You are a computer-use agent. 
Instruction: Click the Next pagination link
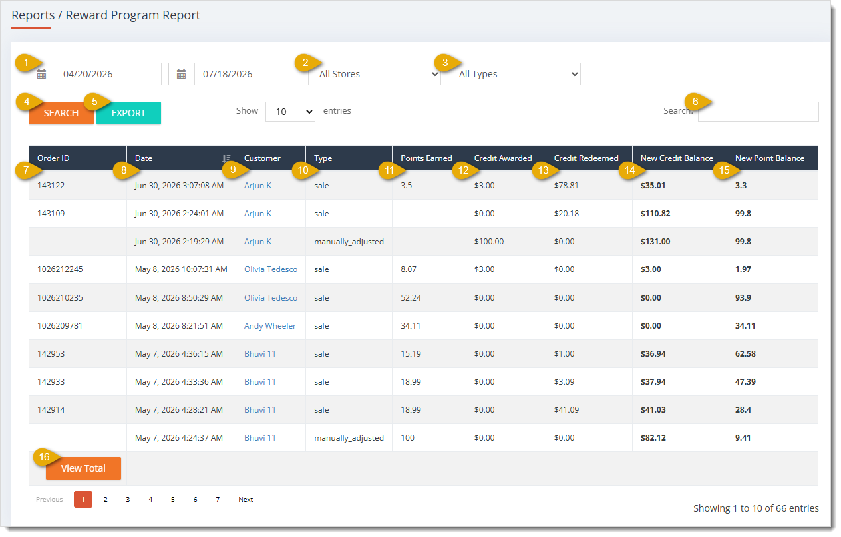point(246,500)
